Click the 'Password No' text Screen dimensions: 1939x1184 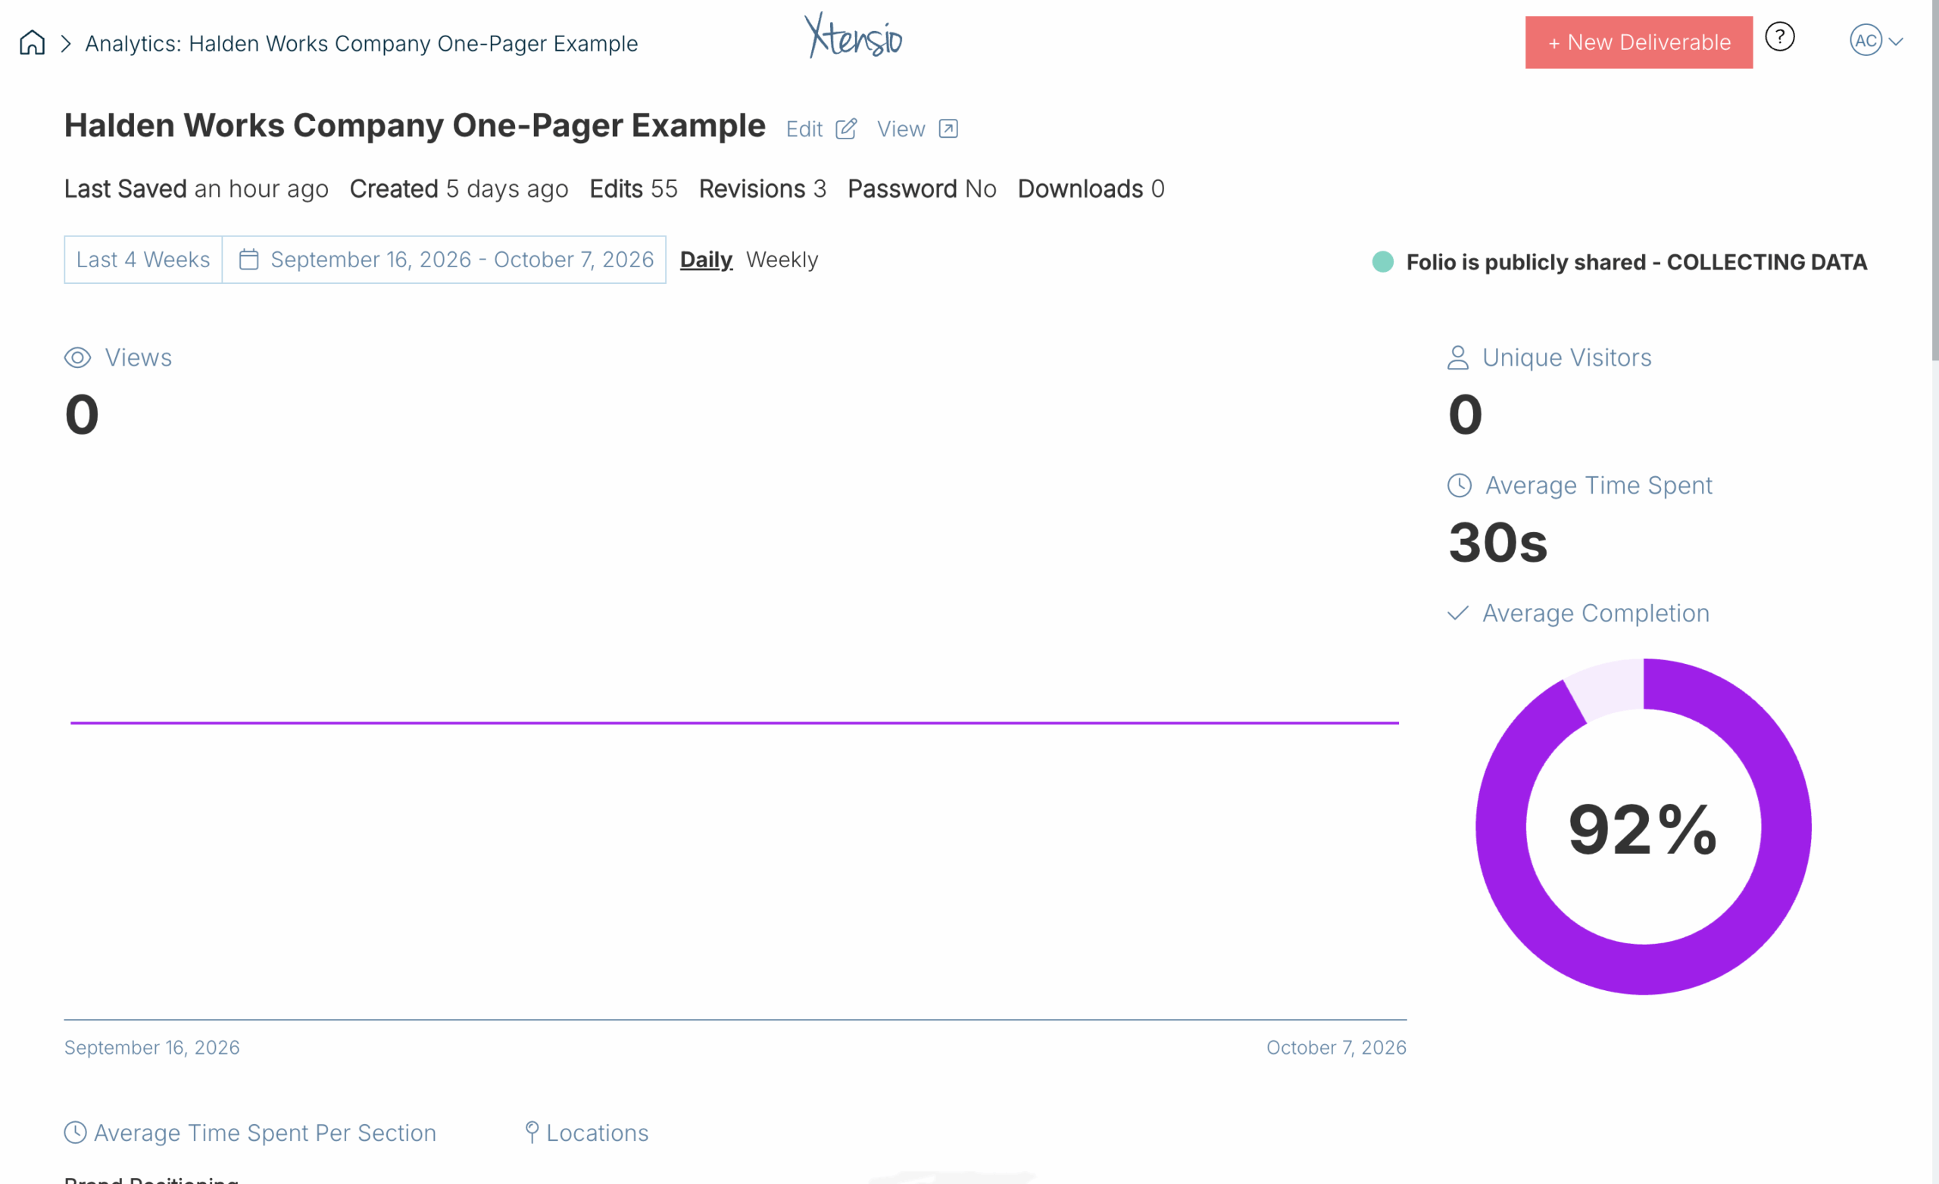[x=922, y=189]
